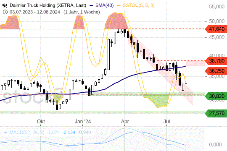This screenshot has width=227, height=151.
Task: Select the red 36,250 price level tag
Action: [216, 71]
